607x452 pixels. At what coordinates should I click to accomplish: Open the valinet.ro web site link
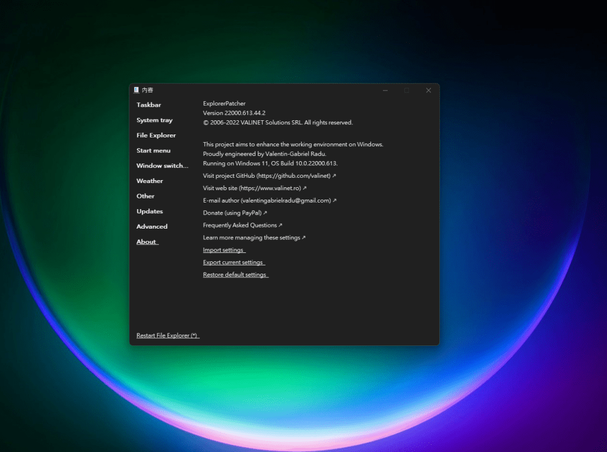click(x=255, y=188)
